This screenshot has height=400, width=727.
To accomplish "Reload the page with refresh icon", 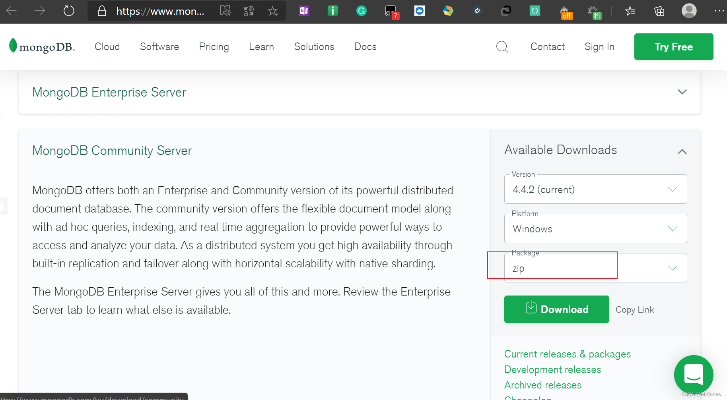I will 69,11.
